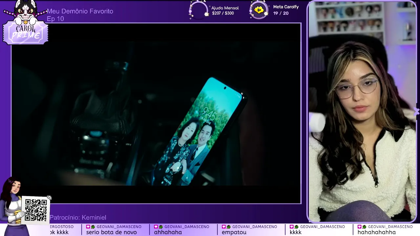
Task: Click the '9:45' clock on the phone
Action: pos(209,114)
